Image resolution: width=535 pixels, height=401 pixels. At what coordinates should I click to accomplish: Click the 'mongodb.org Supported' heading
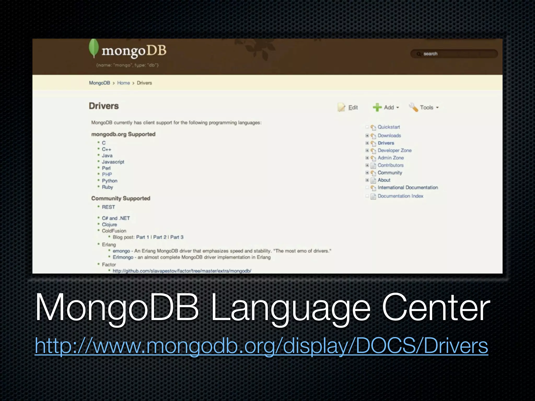(x=123, y=134)
